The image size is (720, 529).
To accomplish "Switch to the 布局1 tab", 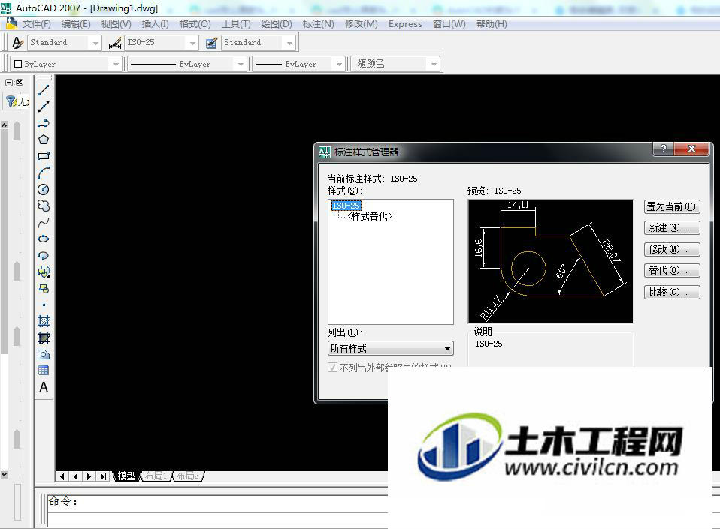I will pos(156,476).
